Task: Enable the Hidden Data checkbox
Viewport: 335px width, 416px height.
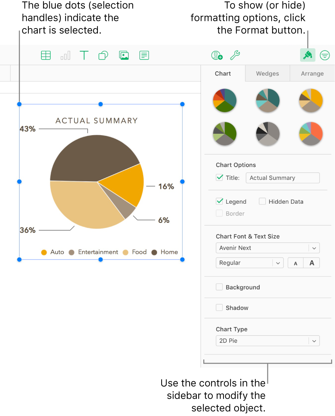Action: [x=262, y=202]
